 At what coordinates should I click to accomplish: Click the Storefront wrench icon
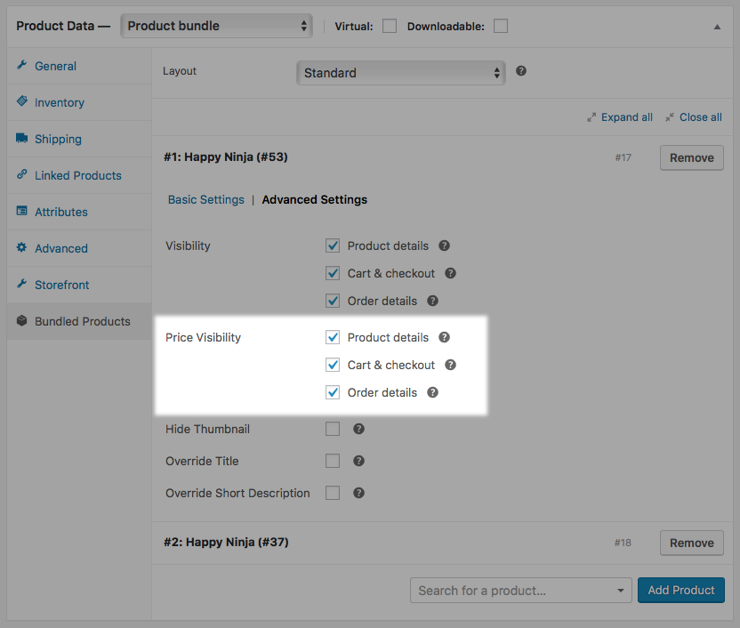[x=21, y=284]
